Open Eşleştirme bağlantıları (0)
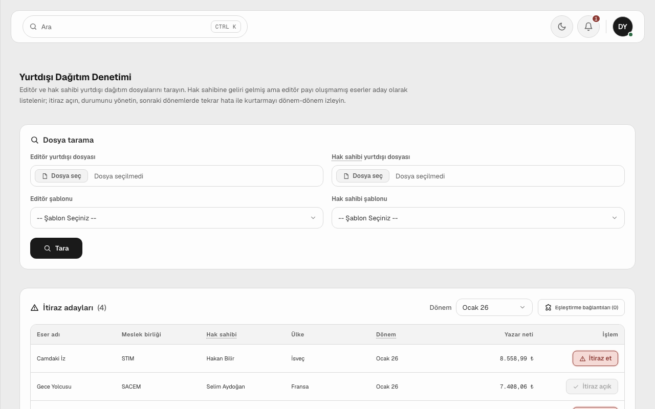 pyautogui.click(x=581, y=308)
